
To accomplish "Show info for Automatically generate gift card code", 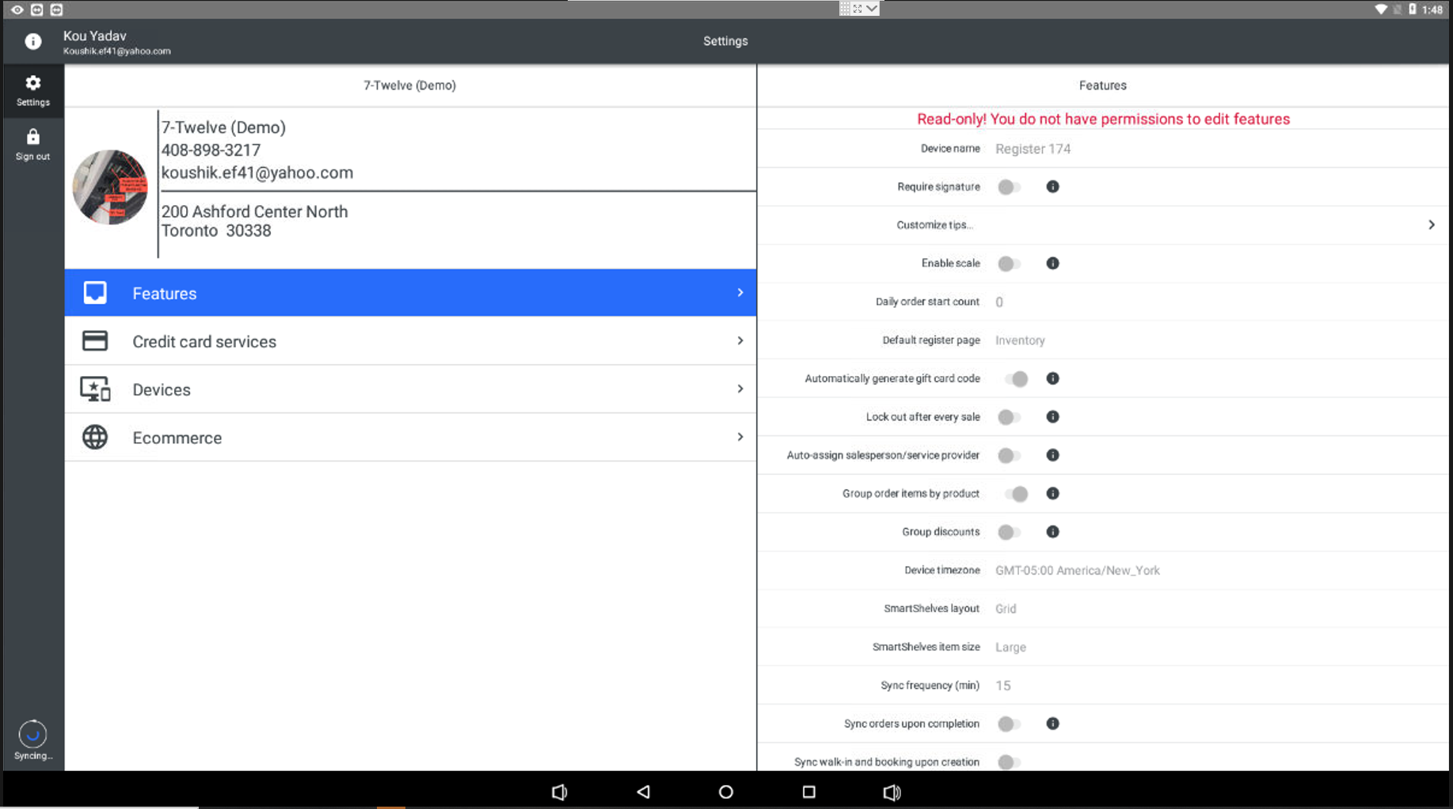I will [1052, 378].
